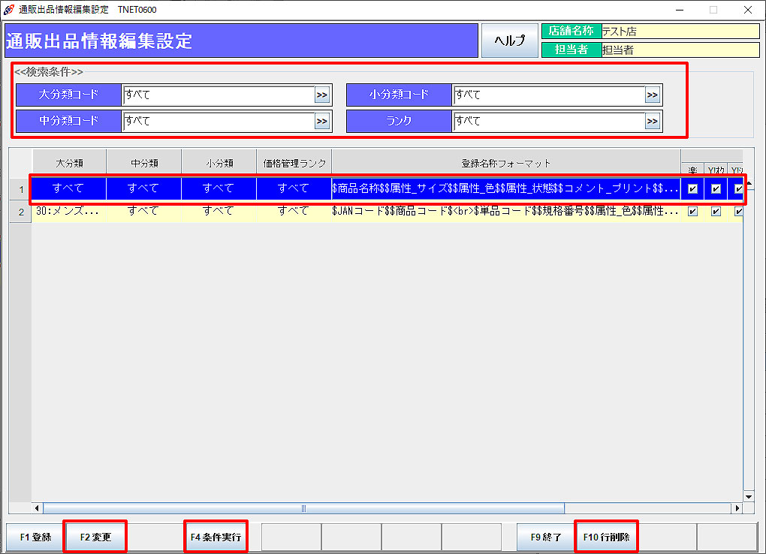Toggle row 1 checkbox in 楽 column
The width and height of the screenshot is (766, 554).
pyautogui.click(x=692, y=188)
